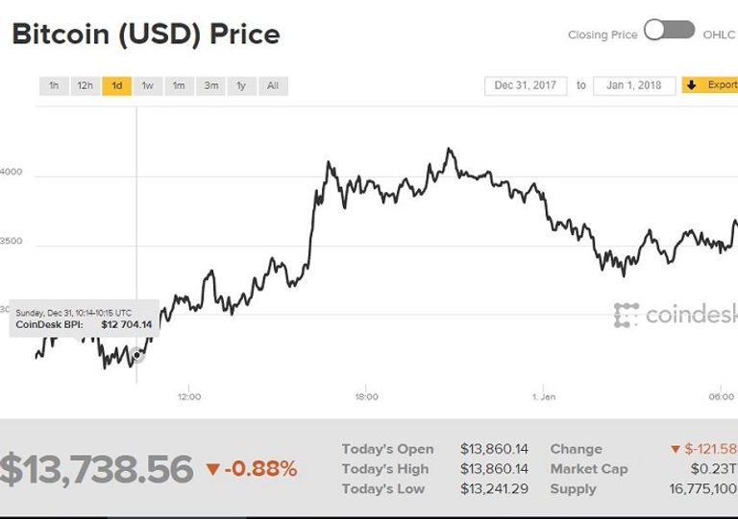Click the Market Cap value
The width and height of the screenshot is (738, 519).
718,469
